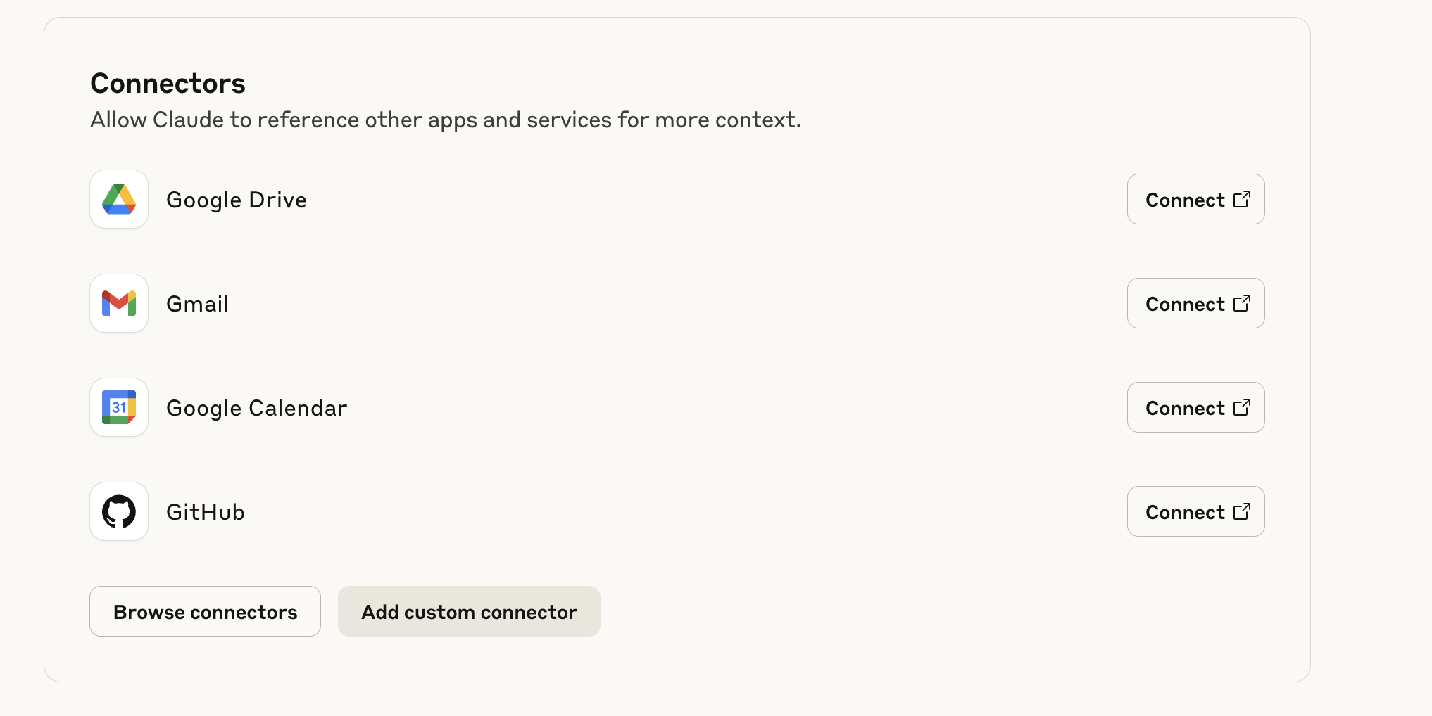Click the Gmail icon

(118, 303)
